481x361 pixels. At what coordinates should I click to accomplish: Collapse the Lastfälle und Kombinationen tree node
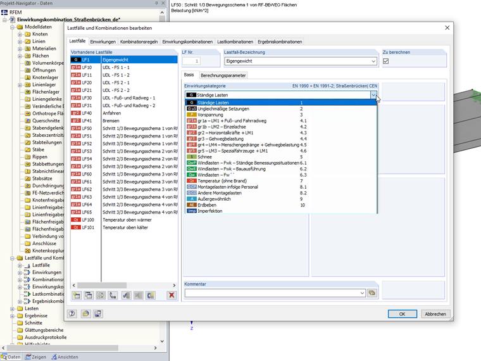click(x=12, y=258)
